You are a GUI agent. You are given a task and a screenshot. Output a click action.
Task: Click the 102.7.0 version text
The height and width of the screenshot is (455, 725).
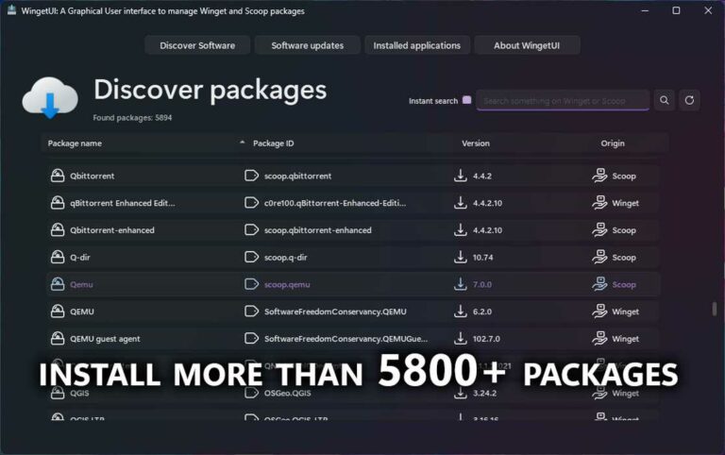coord(486,339)
